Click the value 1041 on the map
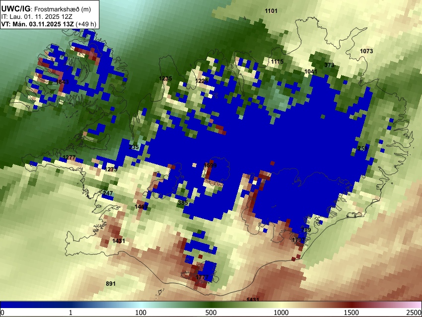Screen dimensions: 422x317 (x=311, y=72)
